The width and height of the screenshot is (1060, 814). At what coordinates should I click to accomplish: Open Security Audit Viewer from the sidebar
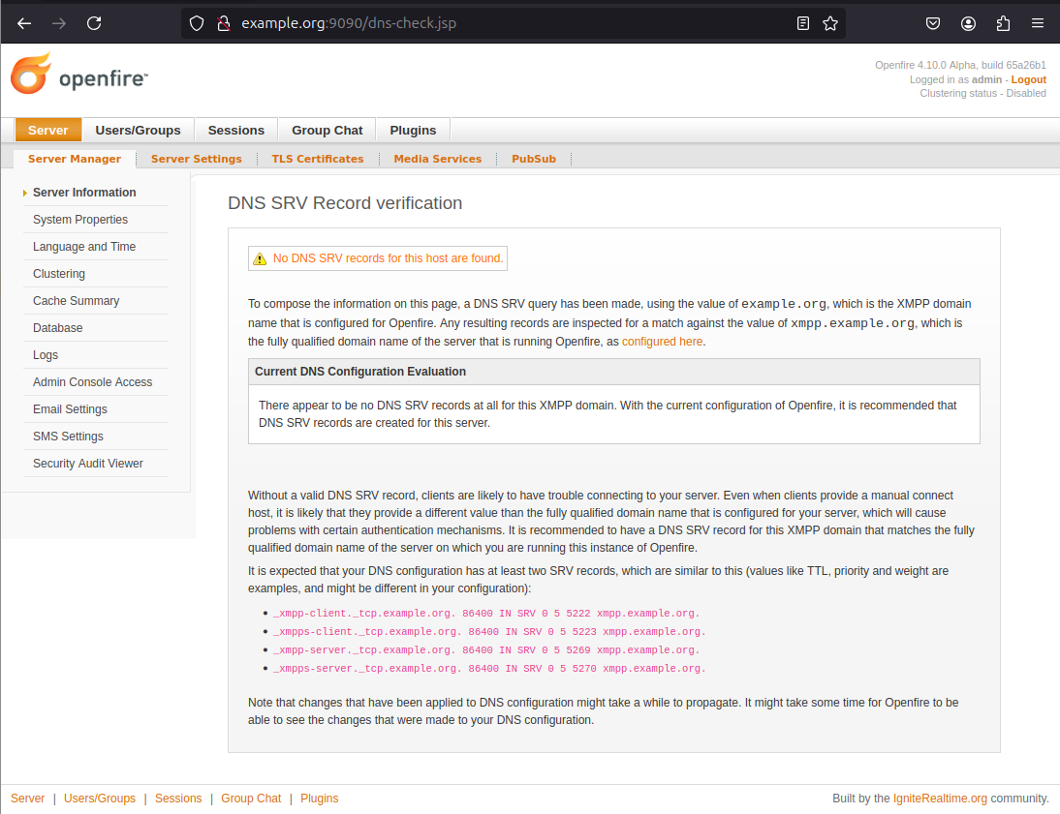point(88,463)
